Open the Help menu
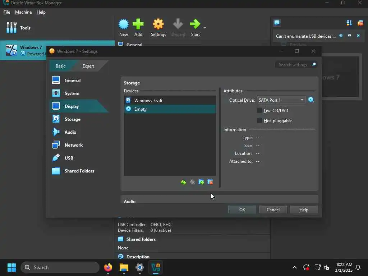The width and height of the screenshot is (368, 276). 41,12
